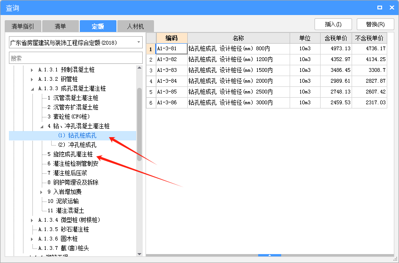
Task: Select code cell A1-3-81
Action: coord(172,49)
